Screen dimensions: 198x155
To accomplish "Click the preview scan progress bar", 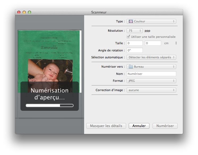I will click(49, 105).
